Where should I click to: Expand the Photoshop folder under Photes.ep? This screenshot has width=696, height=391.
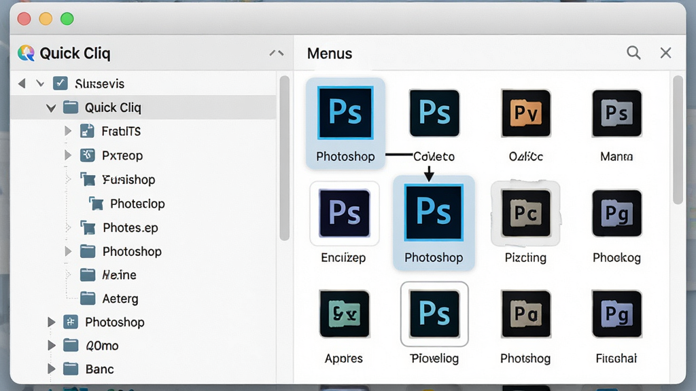pyautogui.click(x=67, y=251)
